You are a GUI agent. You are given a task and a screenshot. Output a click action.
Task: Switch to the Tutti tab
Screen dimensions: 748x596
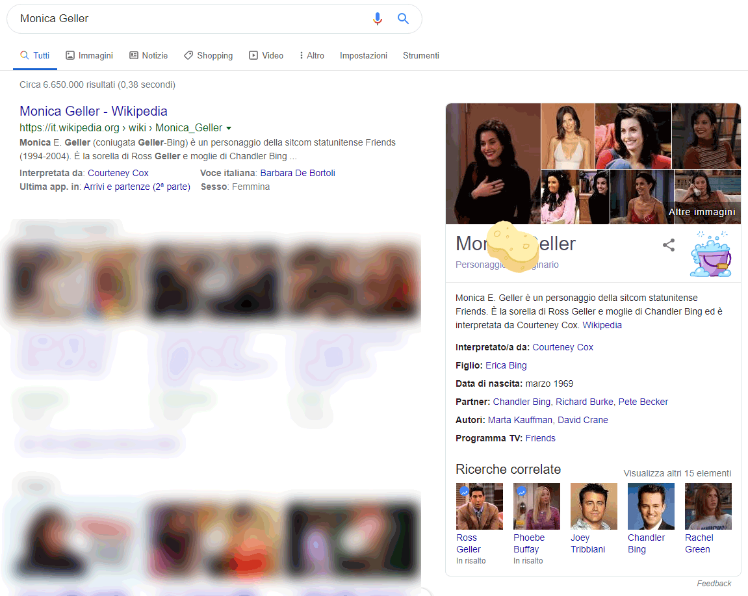(35, 55)
